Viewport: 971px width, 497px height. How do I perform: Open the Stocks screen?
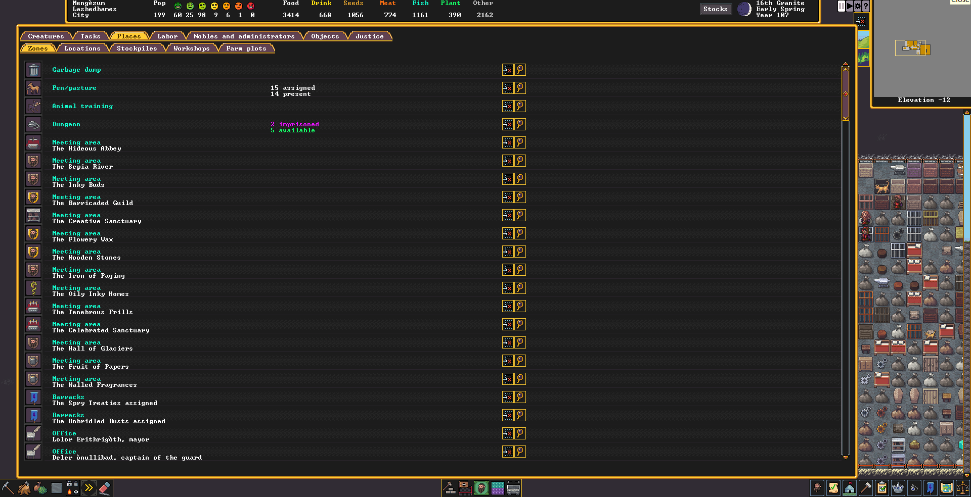[715, 9]
